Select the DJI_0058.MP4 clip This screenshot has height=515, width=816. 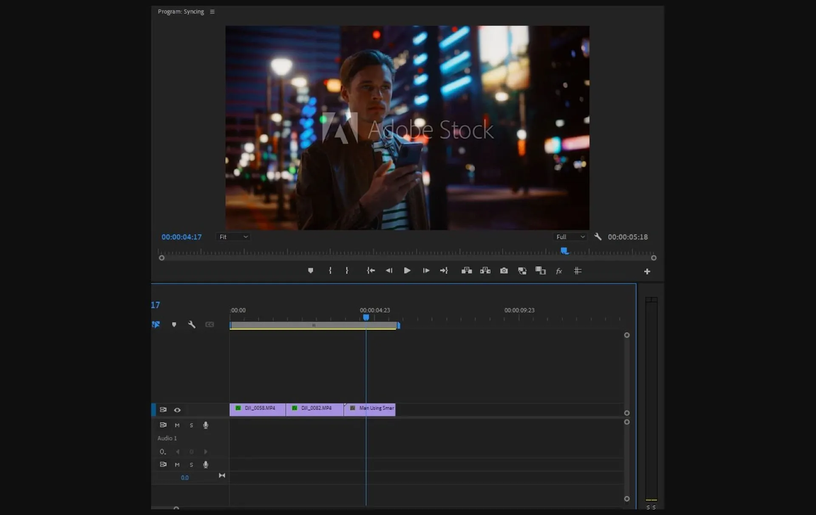[x=257, y=409]
